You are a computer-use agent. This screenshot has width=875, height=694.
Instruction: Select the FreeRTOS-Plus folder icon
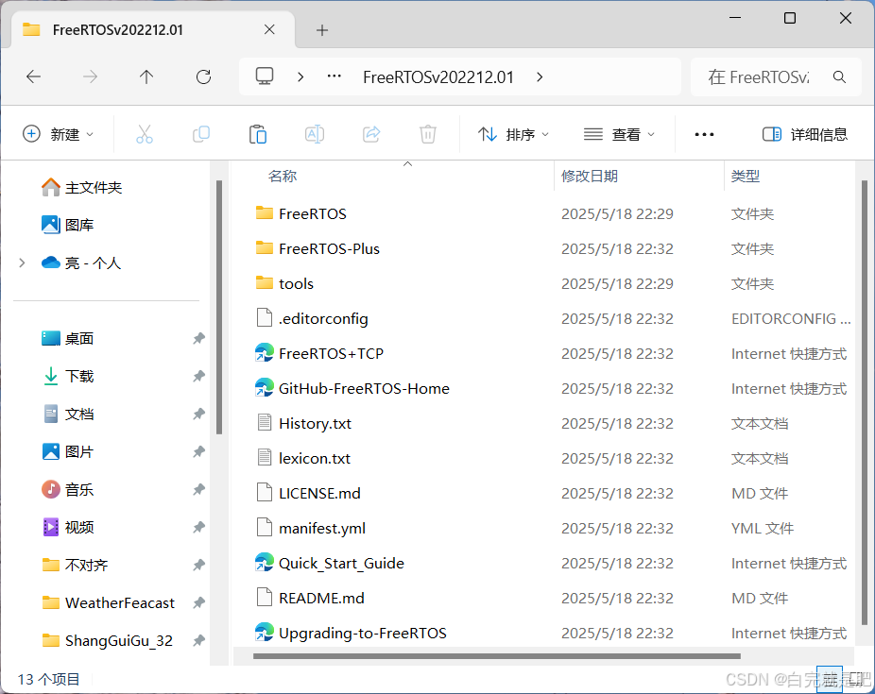pos(265,248)
